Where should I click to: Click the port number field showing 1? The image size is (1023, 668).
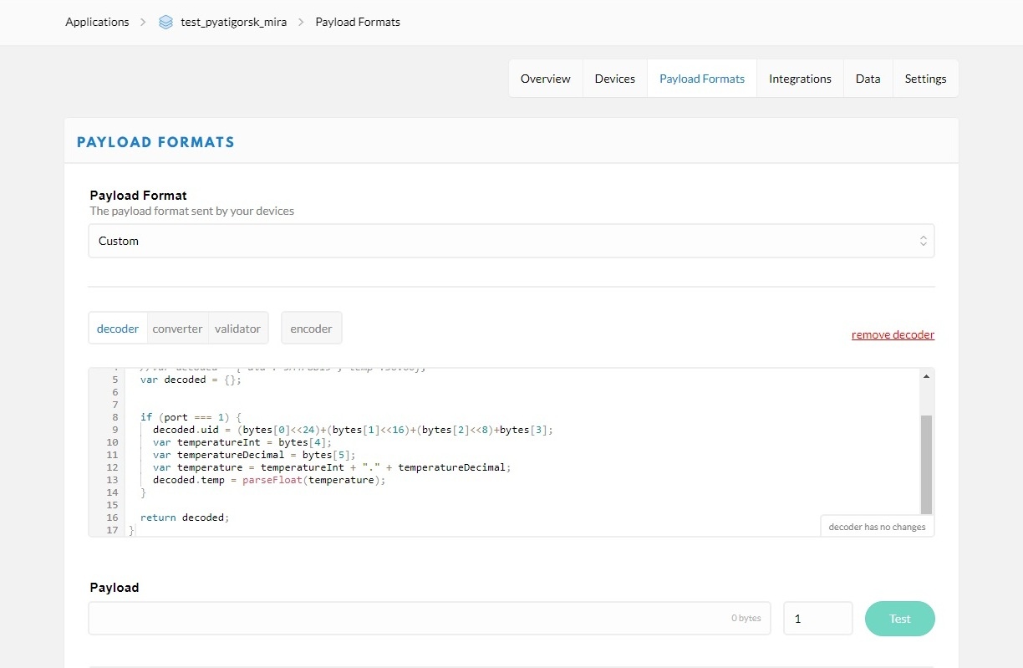click(818, 619)
